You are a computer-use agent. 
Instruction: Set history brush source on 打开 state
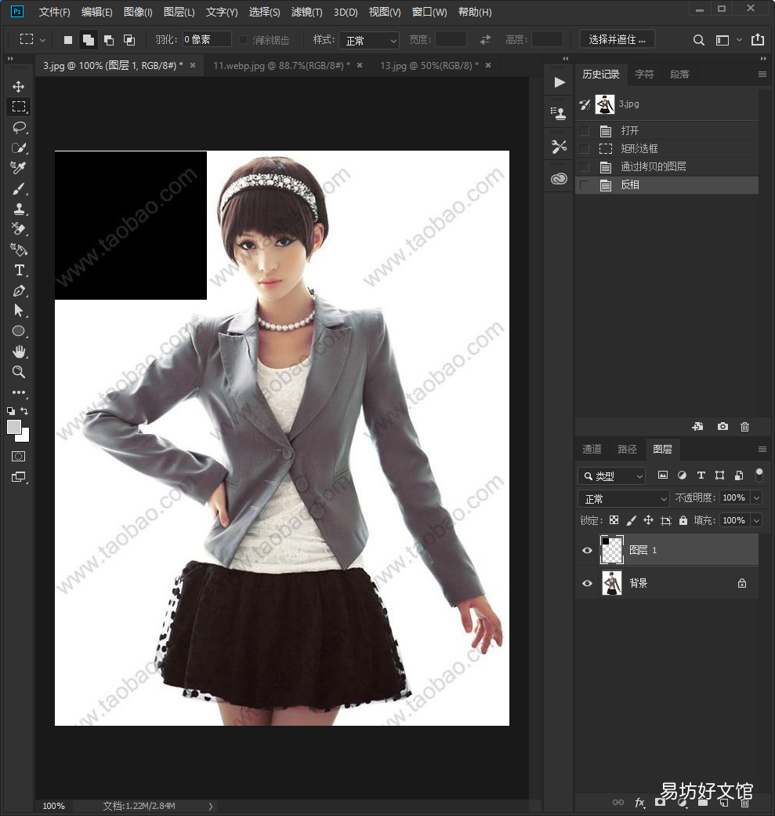click(585, 130)
